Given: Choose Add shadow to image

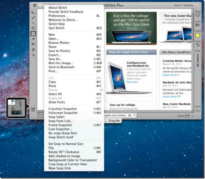Looking at the screenshot, I should point(74,156).
